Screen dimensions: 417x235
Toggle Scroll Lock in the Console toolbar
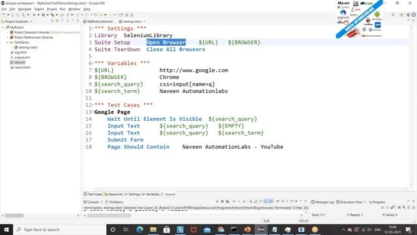pos(255,202)
